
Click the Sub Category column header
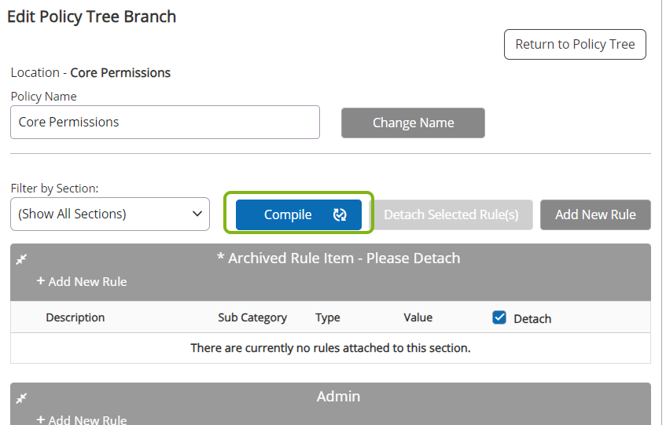(x=252, y=317)
